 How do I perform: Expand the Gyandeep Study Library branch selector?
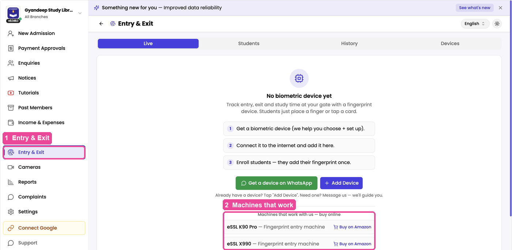click(80, 14)
